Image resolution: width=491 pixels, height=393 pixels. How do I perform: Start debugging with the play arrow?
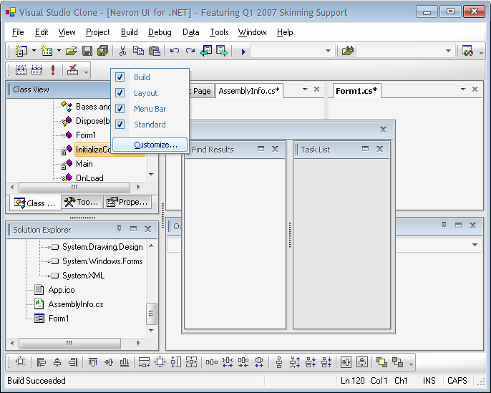(243, 52)
